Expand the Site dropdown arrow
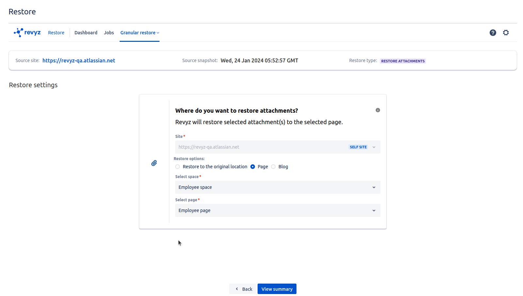Viewport: 523px width, 296px height. [374, 147]
